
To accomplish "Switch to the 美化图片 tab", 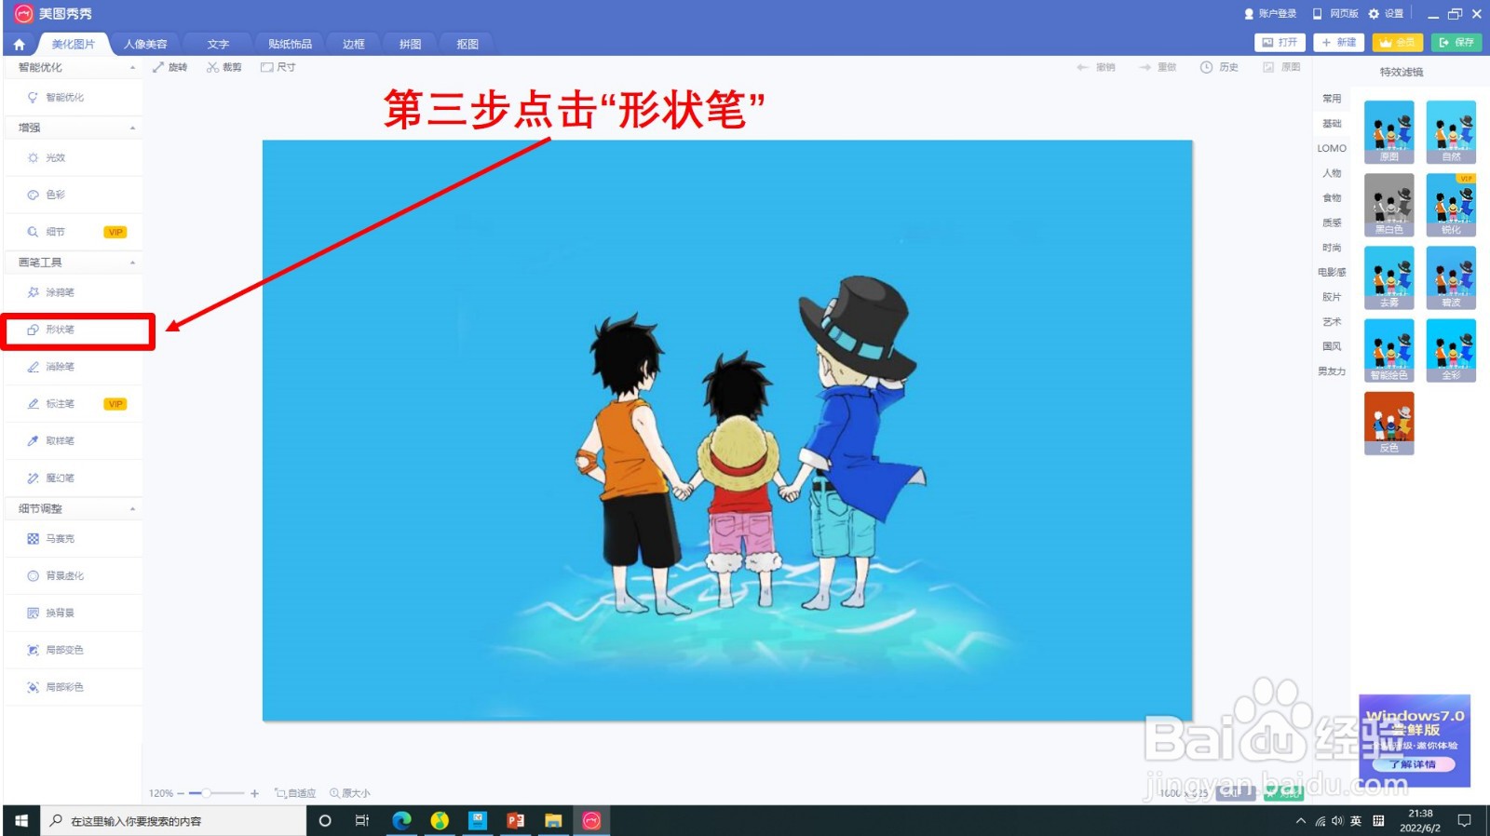I will pos(74,44).
